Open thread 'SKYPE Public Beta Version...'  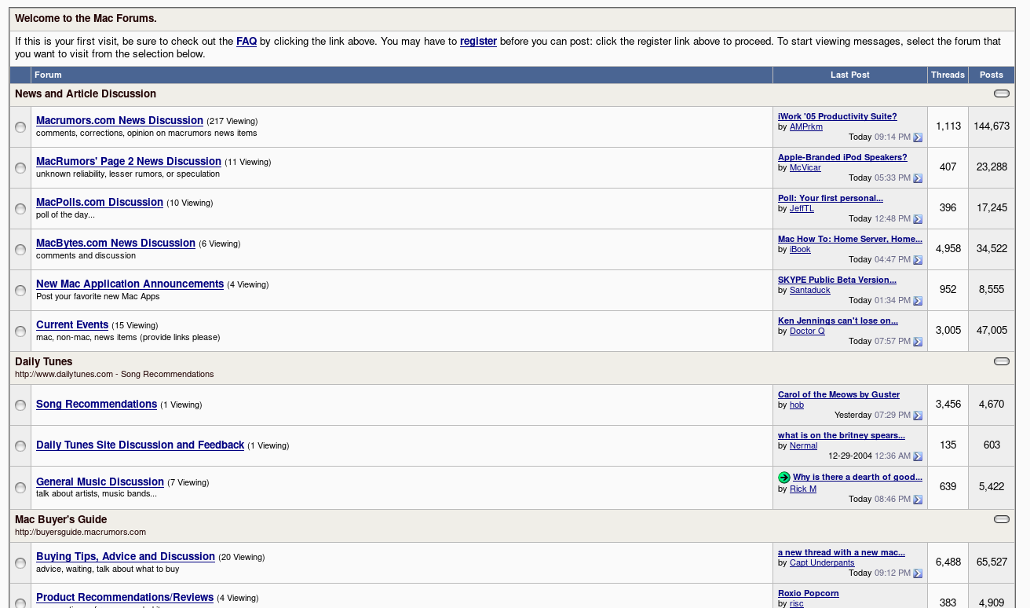(x=837, y=280)
